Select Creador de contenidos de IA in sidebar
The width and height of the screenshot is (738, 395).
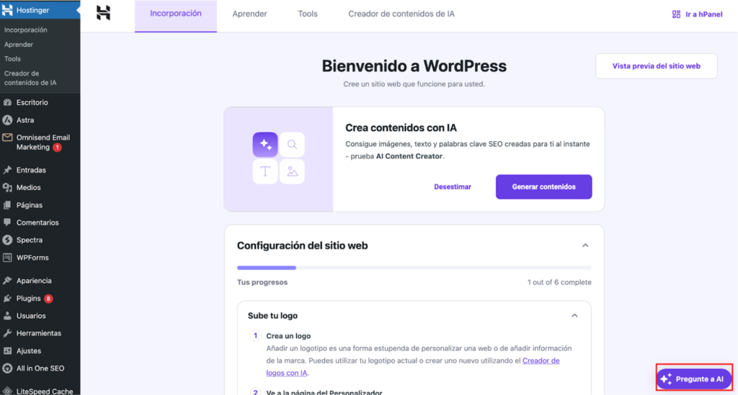point(30,78)
